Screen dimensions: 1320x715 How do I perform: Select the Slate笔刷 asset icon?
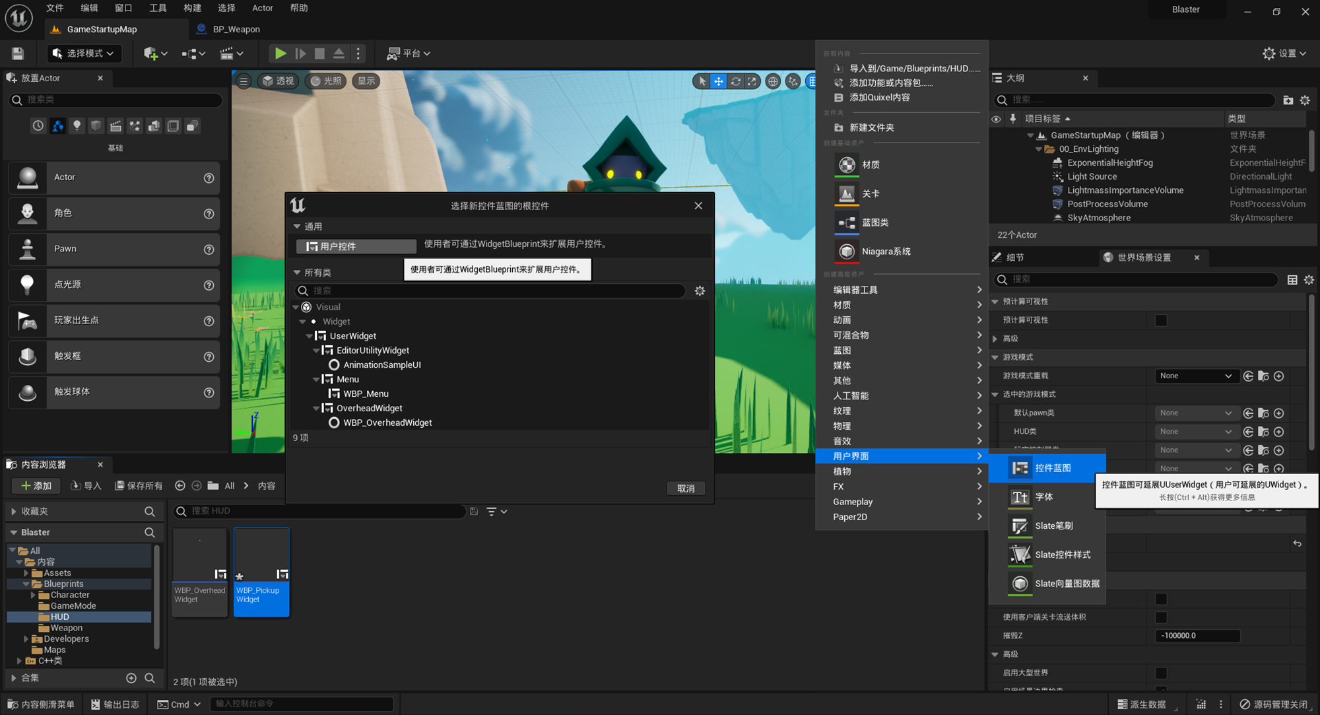(1020, 526)
